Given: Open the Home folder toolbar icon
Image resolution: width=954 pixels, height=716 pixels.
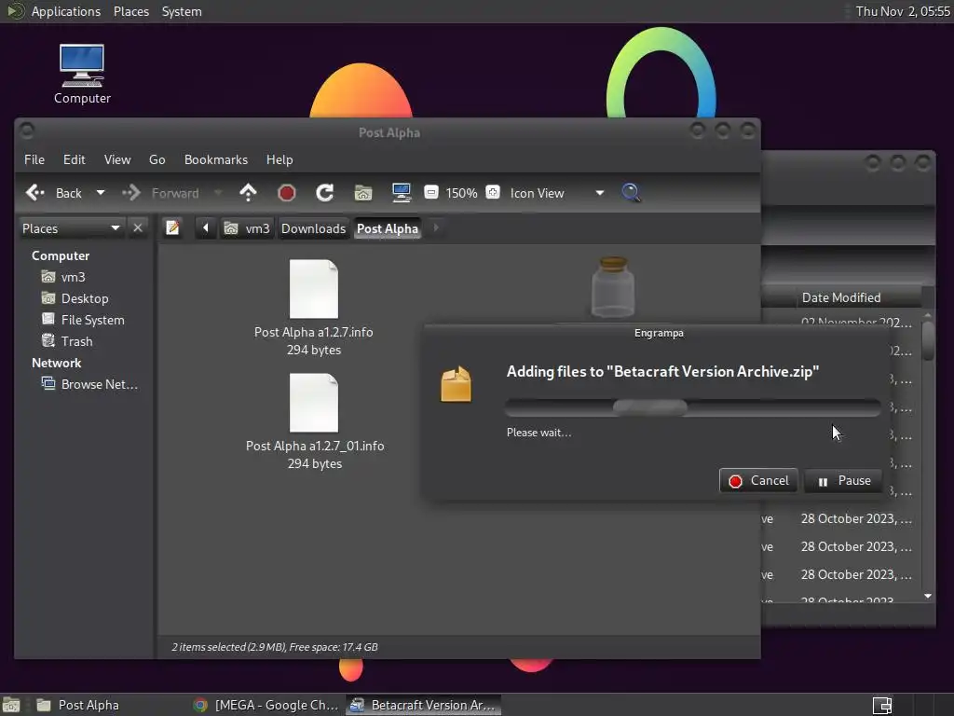Looking at the screenshot, I should pos(363,193).
